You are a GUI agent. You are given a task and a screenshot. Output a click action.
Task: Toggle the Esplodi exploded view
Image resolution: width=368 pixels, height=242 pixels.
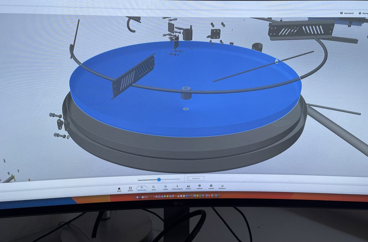point(211,186)
